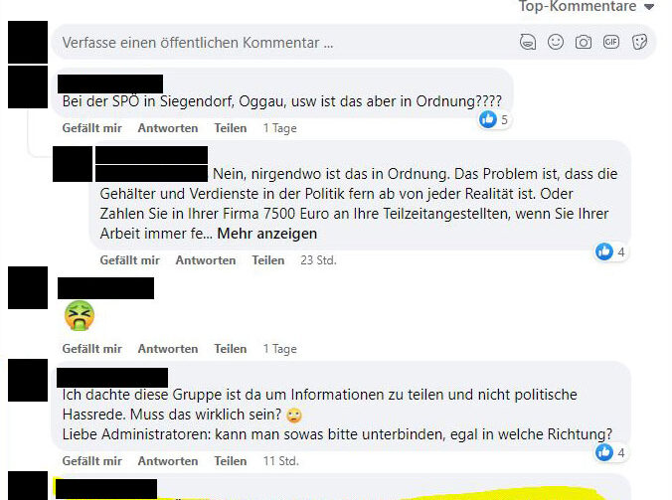Image resolution: width=672 pixels, height=500 pixels.
Task: Like the vomiting emoji comment
Action: point(91,349)
